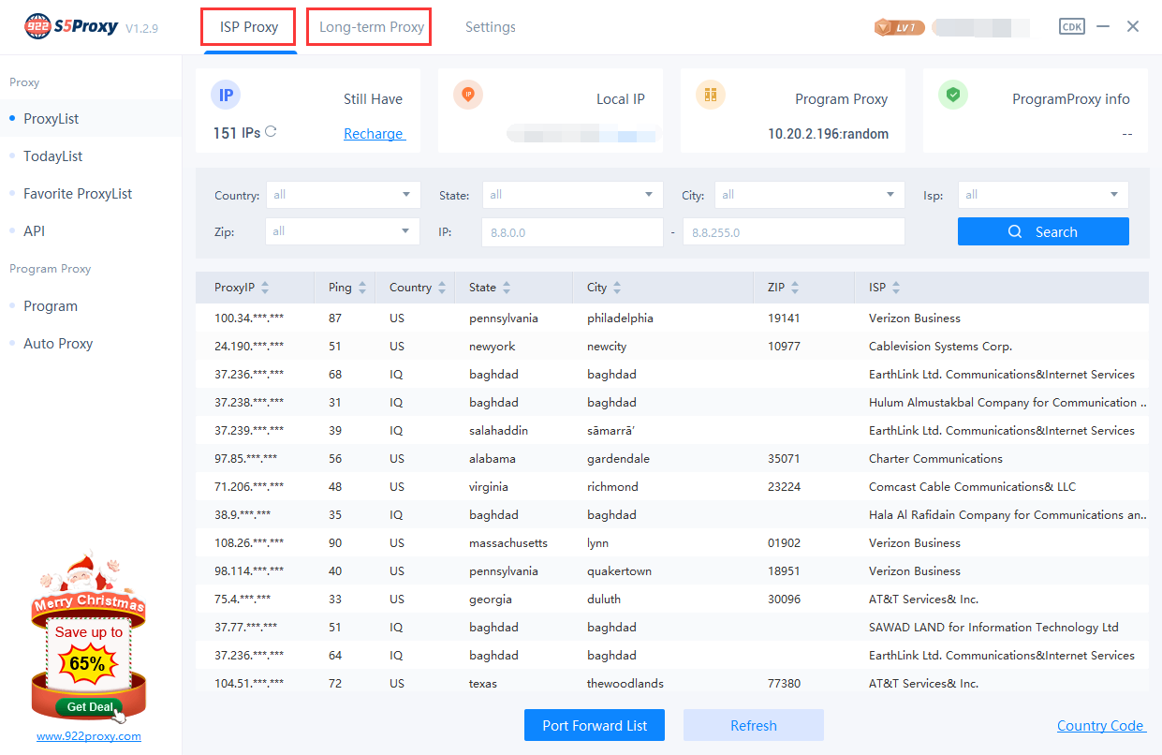This screenshot has width=1162, height=755.
Task: Click the orange Local IP shield icon
Action: click(x=468, y=95)
